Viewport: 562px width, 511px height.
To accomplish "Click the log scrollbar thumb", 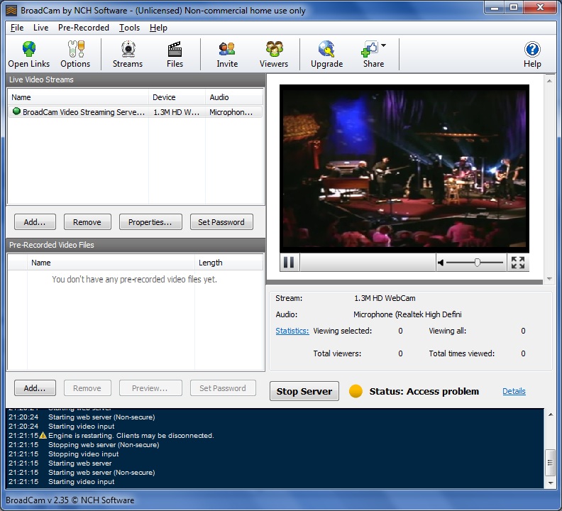I will coord(550,463).
